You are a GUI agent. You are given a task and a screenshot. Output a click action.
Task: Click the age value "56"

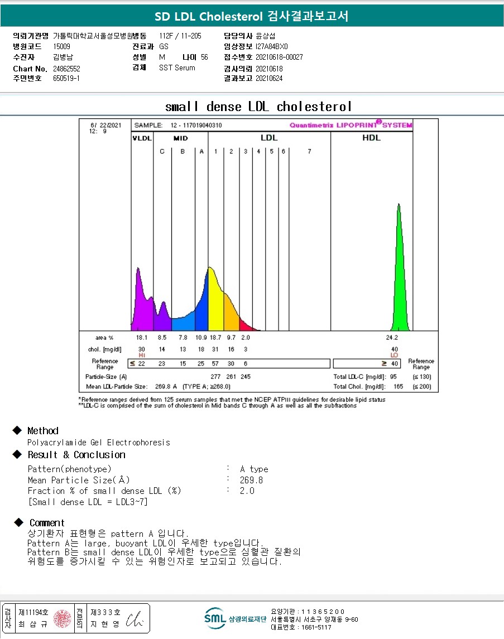tap(204, 57)
